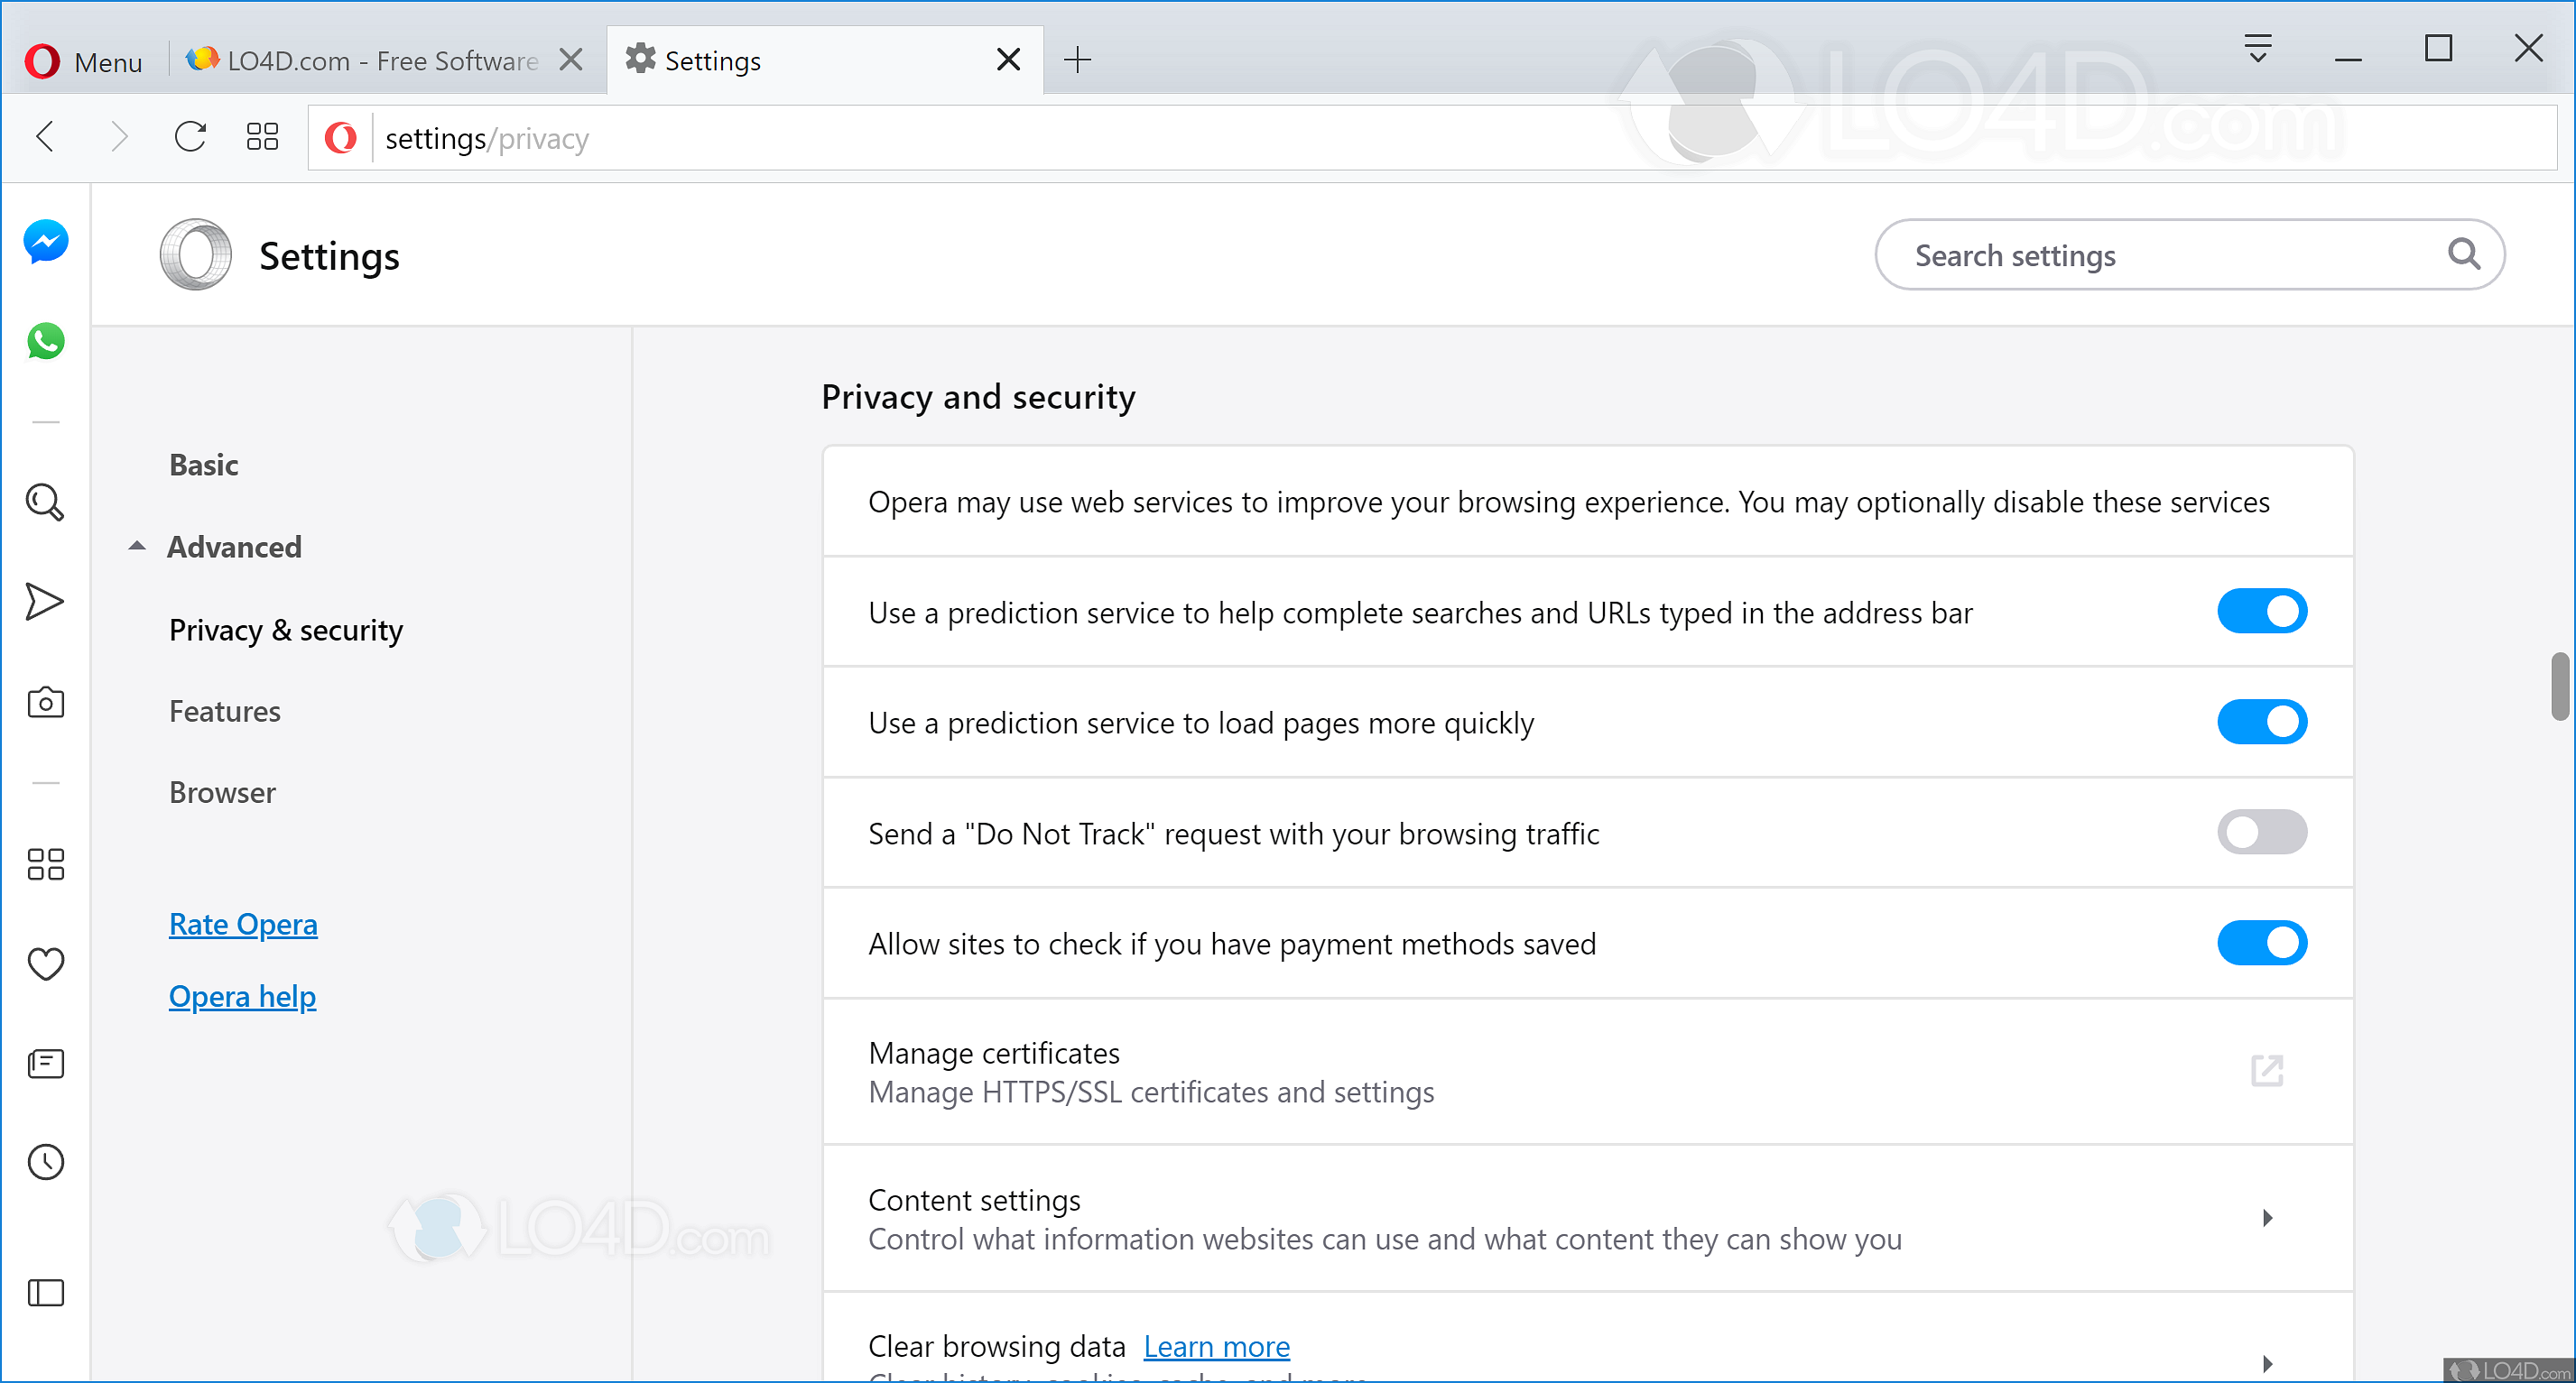The width and height of the screenshot is (2576, 1383).
Task: Enable the Do Not Track request toggle
Action: (2261, 833)
